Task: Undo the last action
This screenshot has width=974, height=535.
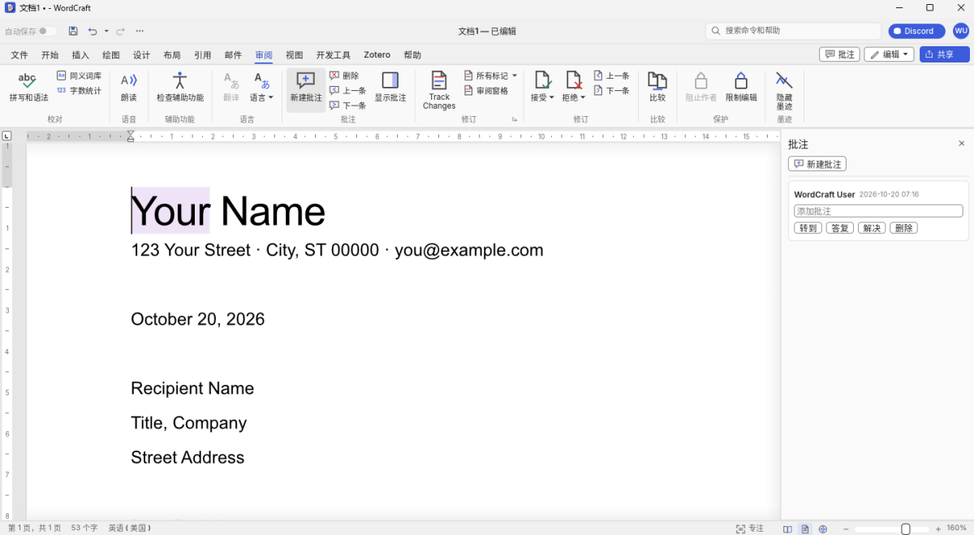Action: tap(93, 31)
